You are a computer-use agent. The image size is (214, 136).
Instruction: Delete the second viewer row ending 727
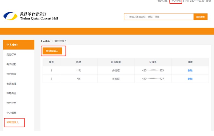[x=190, y=79]
